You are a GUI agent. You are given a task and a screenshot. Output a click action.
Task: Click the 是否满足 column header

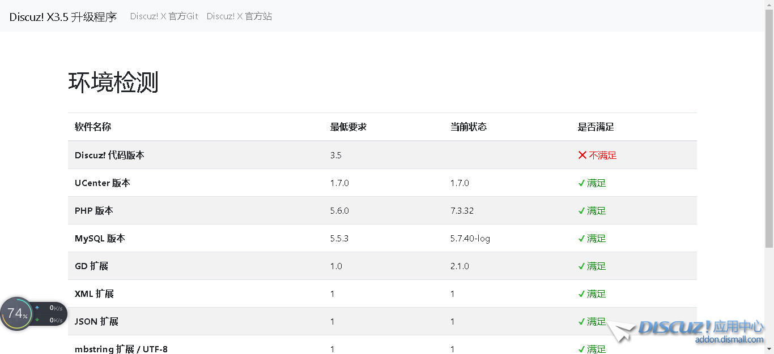coord(596,127)
